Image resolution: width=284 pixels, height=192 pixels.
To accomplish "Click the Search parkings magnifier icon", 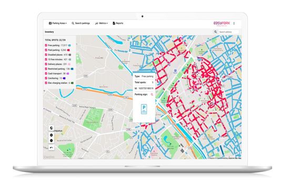I will pos(73,23).
